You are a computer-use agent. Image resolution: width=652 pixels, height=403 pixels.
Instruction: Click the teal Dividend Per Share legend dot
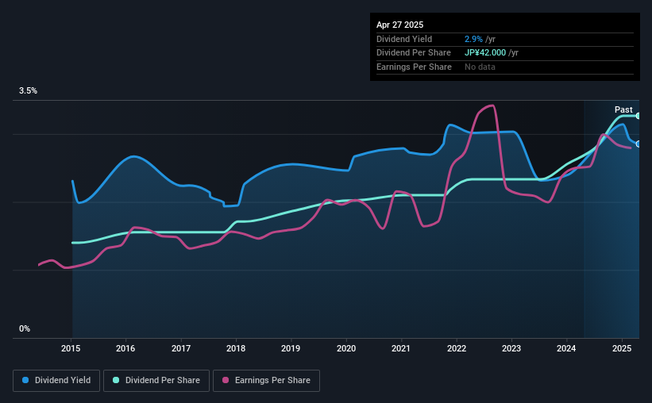(x=116, y=380)
